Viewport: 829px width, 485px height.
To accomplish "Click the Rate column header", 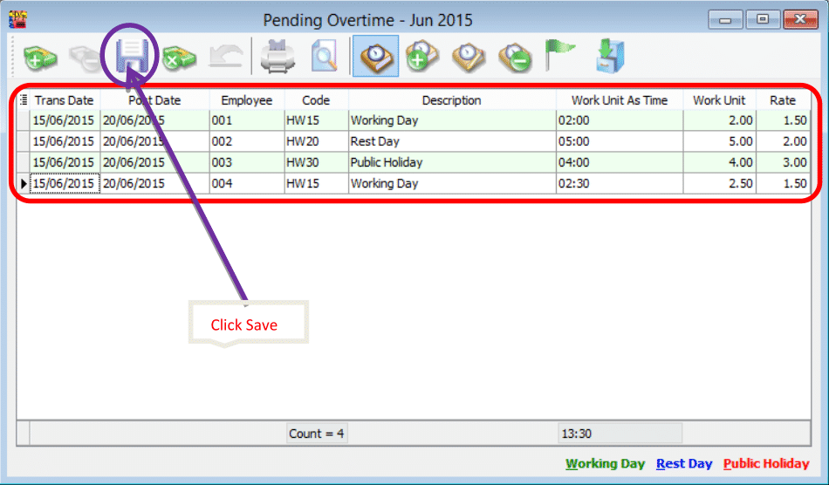I will [x=783, y=100].
